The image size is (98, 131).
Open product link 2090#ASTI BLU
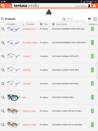coord(29,111)
